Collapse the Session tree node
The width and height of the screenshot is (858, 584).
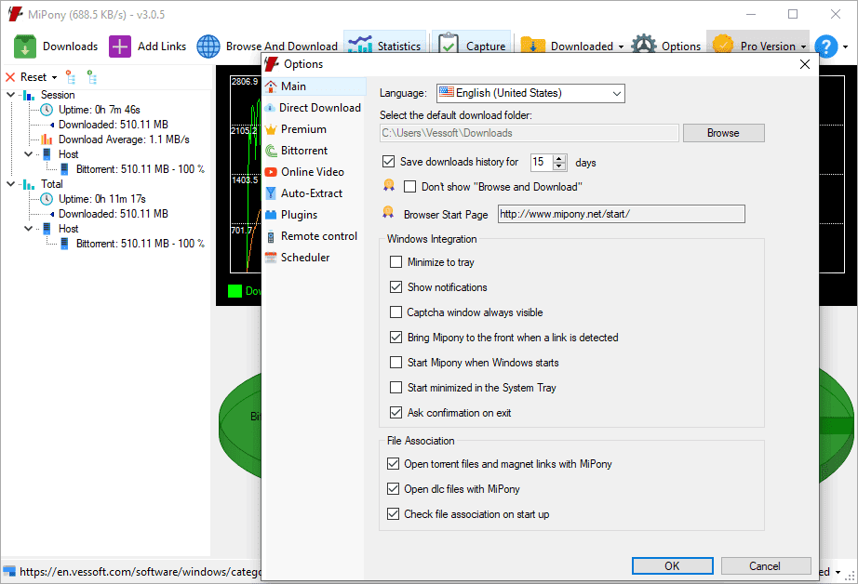10,95
